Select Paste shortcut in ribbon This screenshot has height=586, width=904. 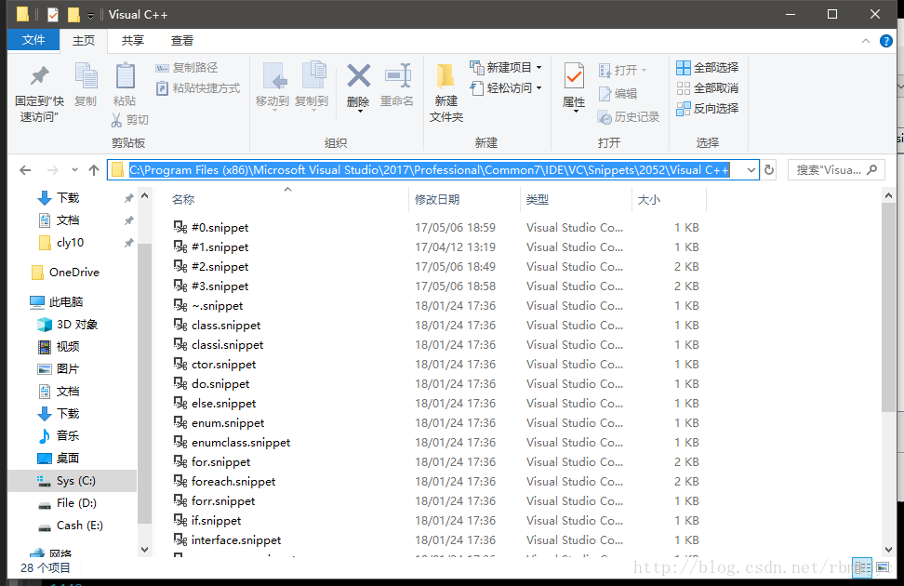198,87
